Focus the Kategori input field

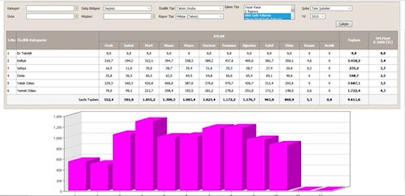(x=50, y=9)
